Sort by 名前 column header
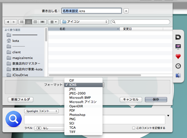 click(84, 29)
